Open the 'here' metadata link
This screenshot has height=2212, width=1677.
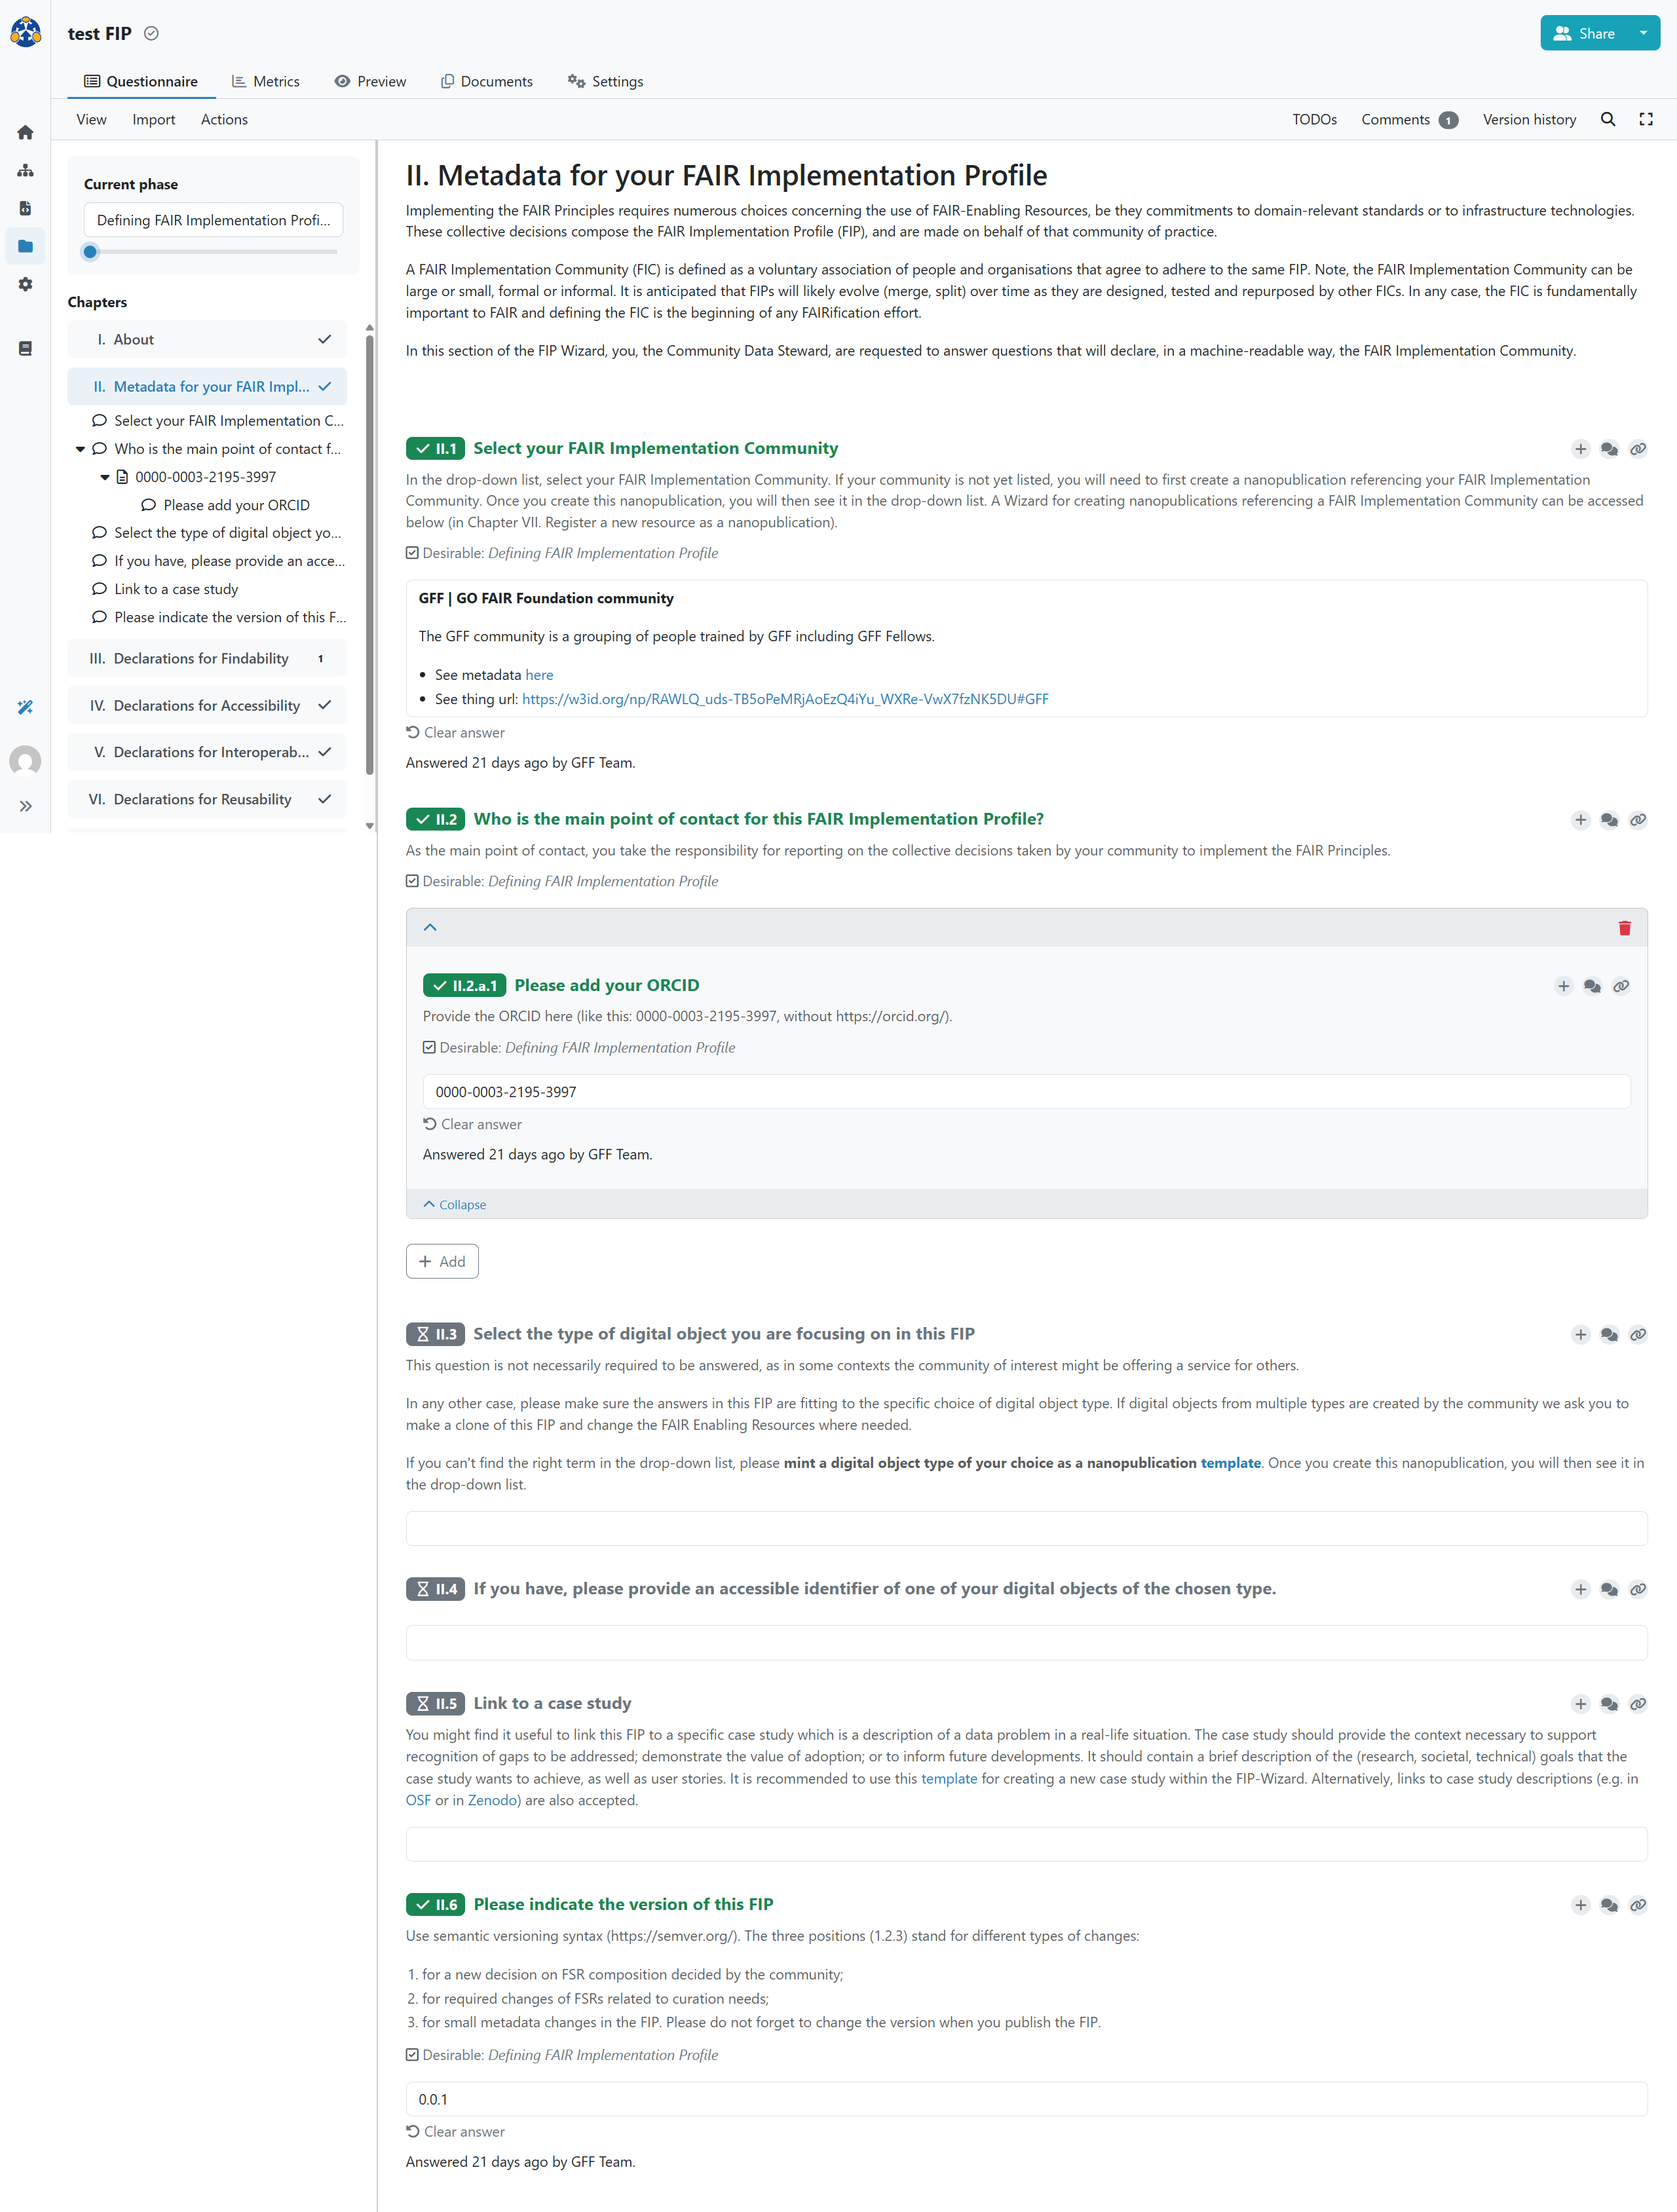tap(539, 675)
